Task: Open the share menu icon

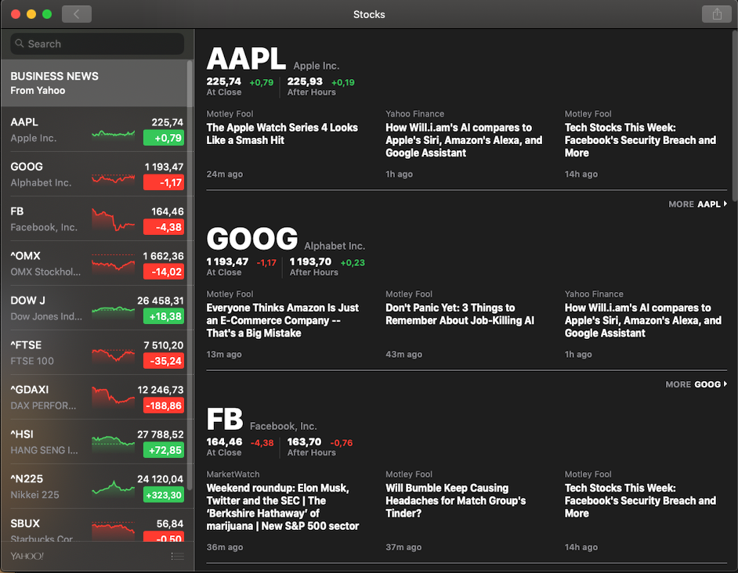Action: coord(716,14)
